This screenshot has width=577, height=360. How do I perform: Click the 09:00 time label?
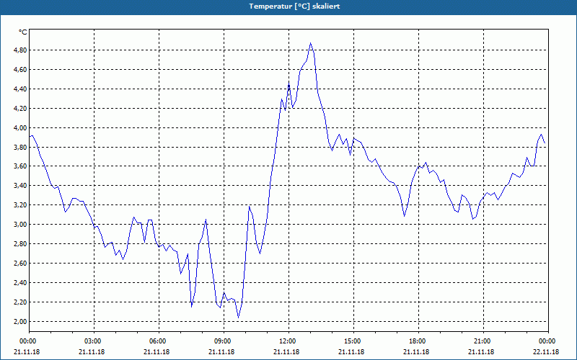pos(224,341)
